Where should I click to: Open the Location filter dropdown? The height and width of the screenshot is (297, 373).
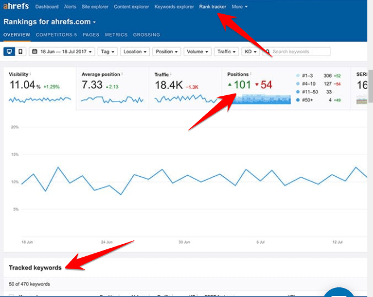pos(135,52)
